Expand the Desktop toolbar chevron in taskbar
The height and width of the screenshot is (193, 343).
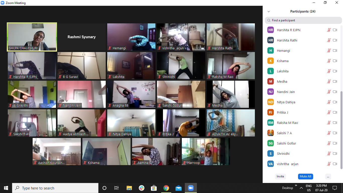[296, 186]
